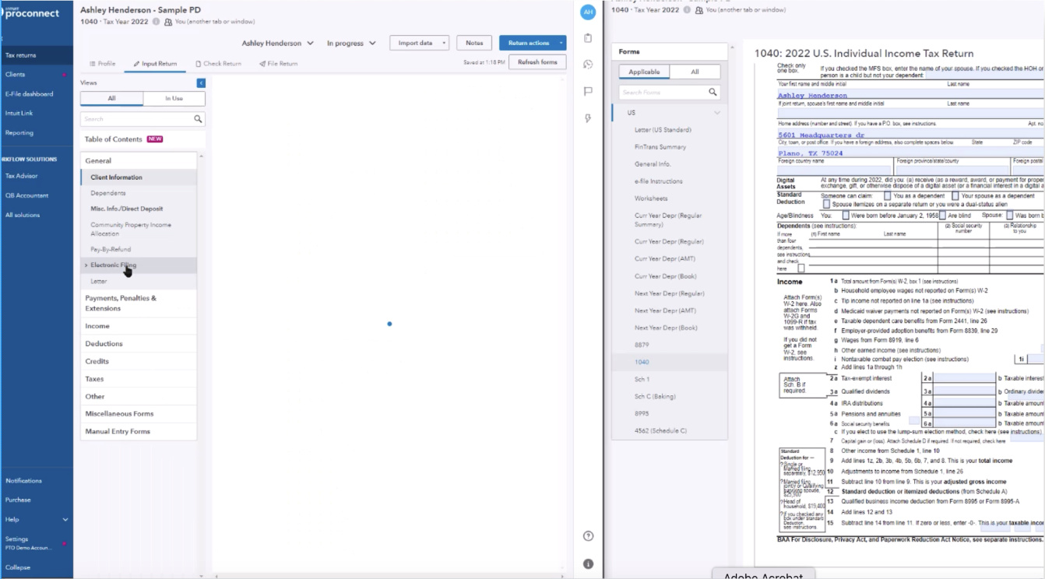Viewport: 1045px width, 579px height.
Task: Expand the Electronic Filing tree item
Action: tap(86, 265)
